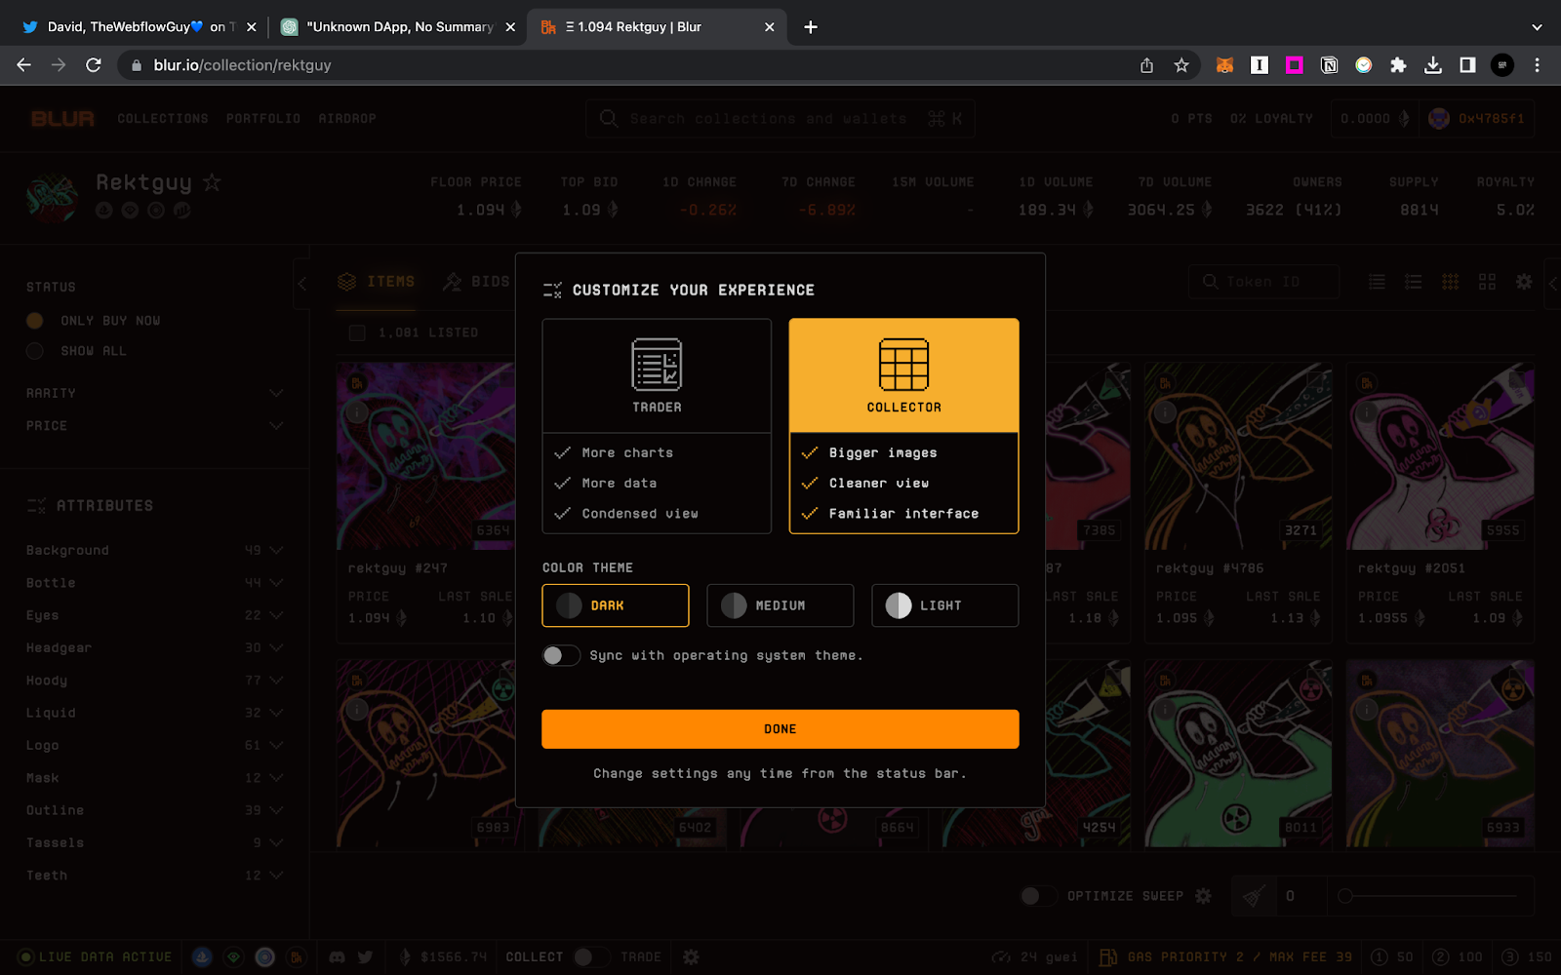This screenshot has height=975, width=1561.
Task: Click the sweep broom icon
Action: pos(1254,896)
